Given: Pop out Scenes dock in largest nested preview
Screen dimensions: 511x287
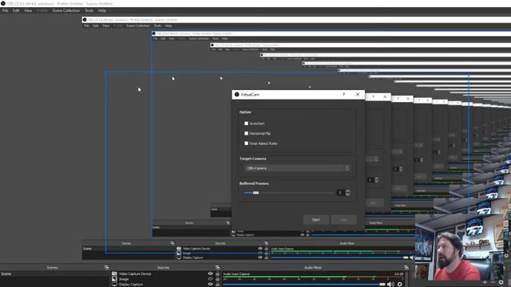Looking at the screenshot, I should click(x=172, y=243).
